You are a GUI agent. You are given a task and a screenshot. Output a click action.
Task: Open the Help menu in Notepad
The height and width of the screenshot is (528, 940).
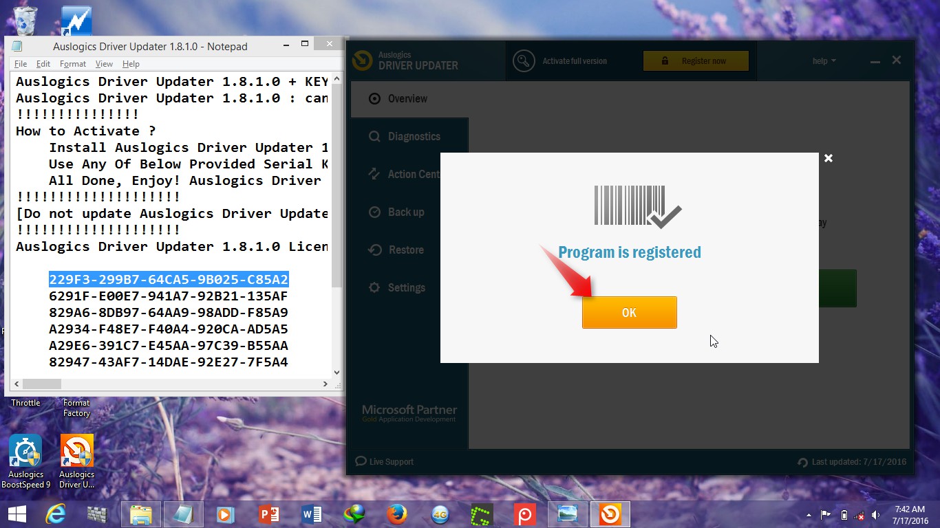[131, 64]
